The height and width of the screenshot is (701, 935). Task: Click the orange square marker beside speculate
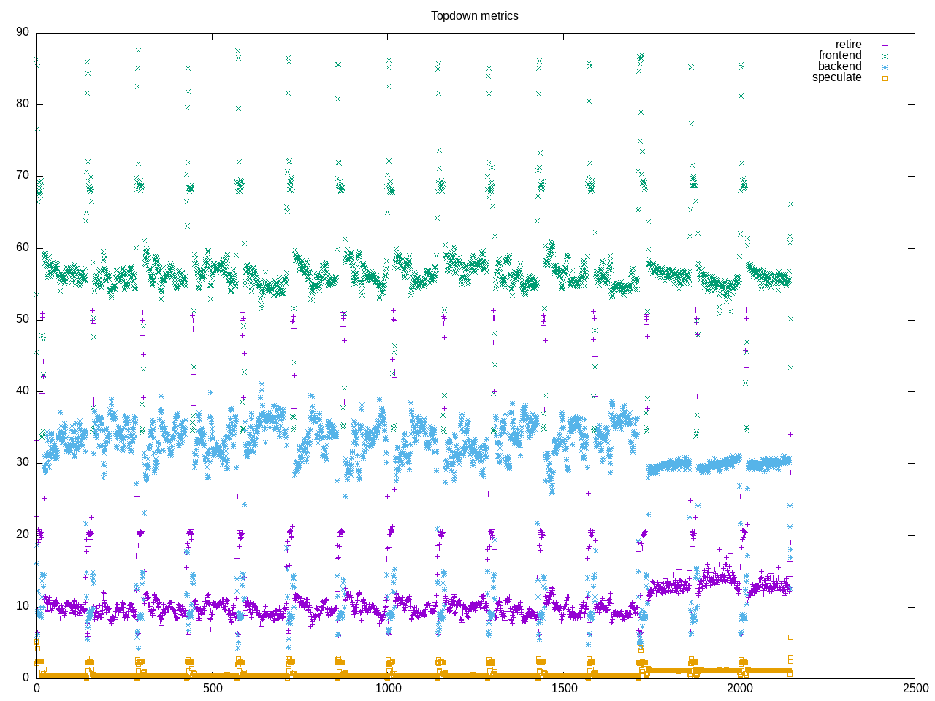pos(885,78)
